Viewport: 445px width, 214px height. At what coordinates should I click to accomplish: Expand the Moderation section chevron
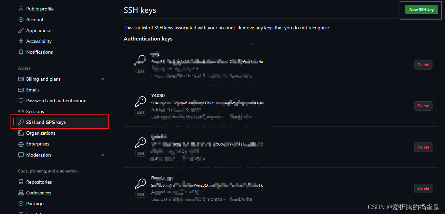[102, 155]
